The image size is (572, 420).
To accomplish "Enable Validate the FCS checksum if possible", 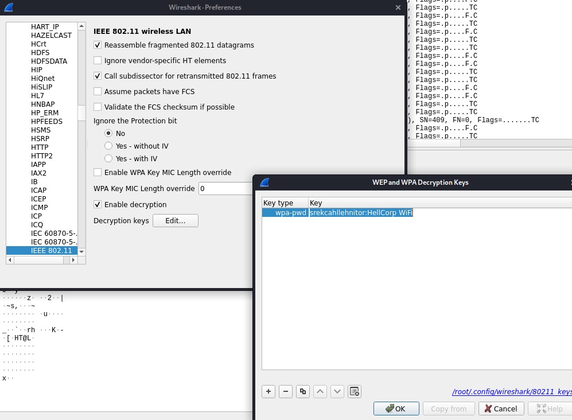I will pos(98,107).
